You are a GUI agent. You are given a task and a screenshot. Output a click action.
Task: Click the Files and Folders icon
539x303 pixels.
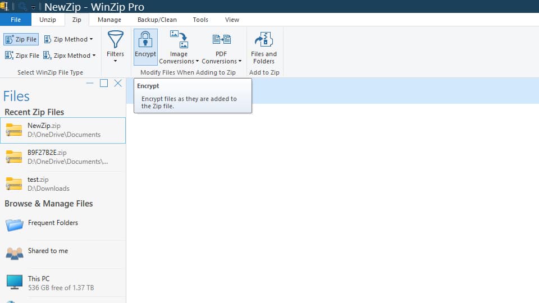point(264,39)
